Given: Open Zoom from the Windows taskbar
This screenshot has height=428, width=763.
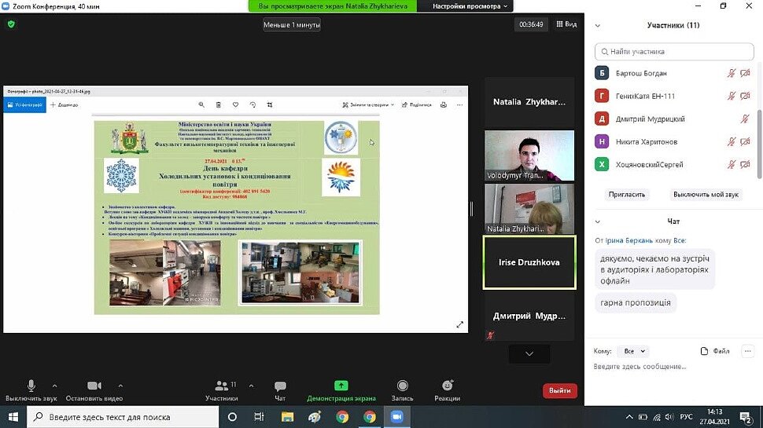Looking at the screenshot, I should [396, 417].
